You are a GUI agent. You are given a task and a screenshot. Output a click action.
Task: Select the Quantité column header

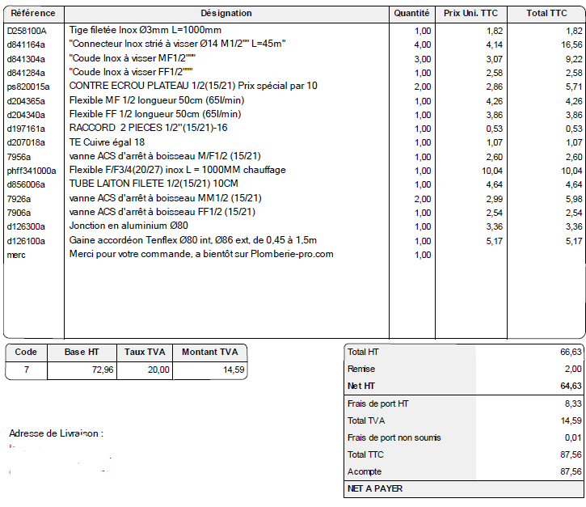click(412, 14)
